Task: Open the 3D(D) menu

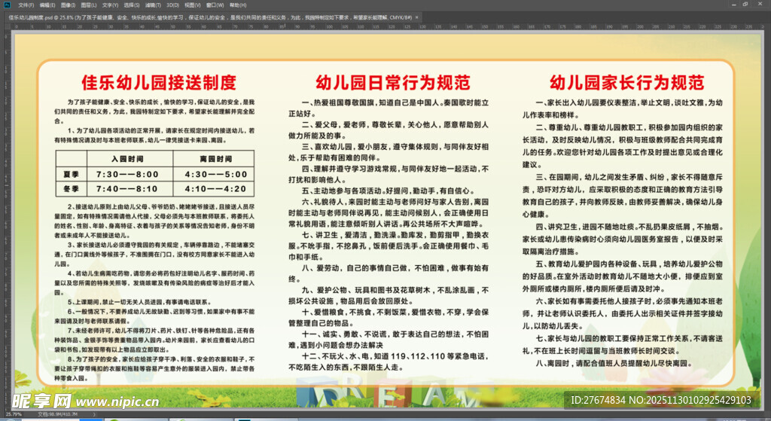Action: click(x=172, y=5)
